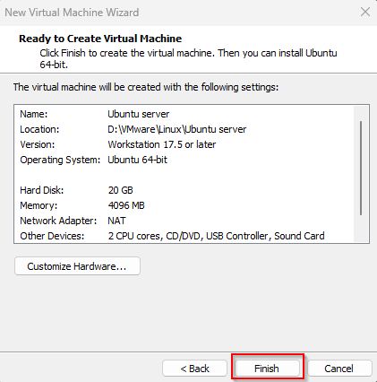The image size is (377, 382).
Task: Select the Hard Disk: 20 GB row
Action: tap(184, 190)
